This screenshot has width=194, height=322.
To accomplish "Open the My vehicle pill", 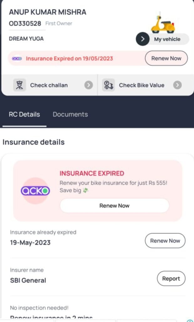I will tap(162, 39).
